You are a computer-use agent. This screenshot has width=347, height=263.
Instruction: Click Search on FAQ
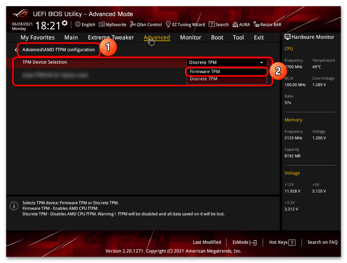322,243
